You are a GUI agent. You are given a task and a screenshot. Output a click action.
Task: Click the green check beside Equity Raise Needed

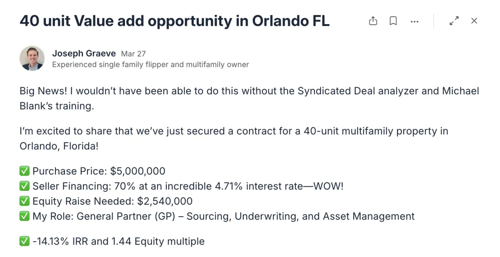[x=25, y=201]
